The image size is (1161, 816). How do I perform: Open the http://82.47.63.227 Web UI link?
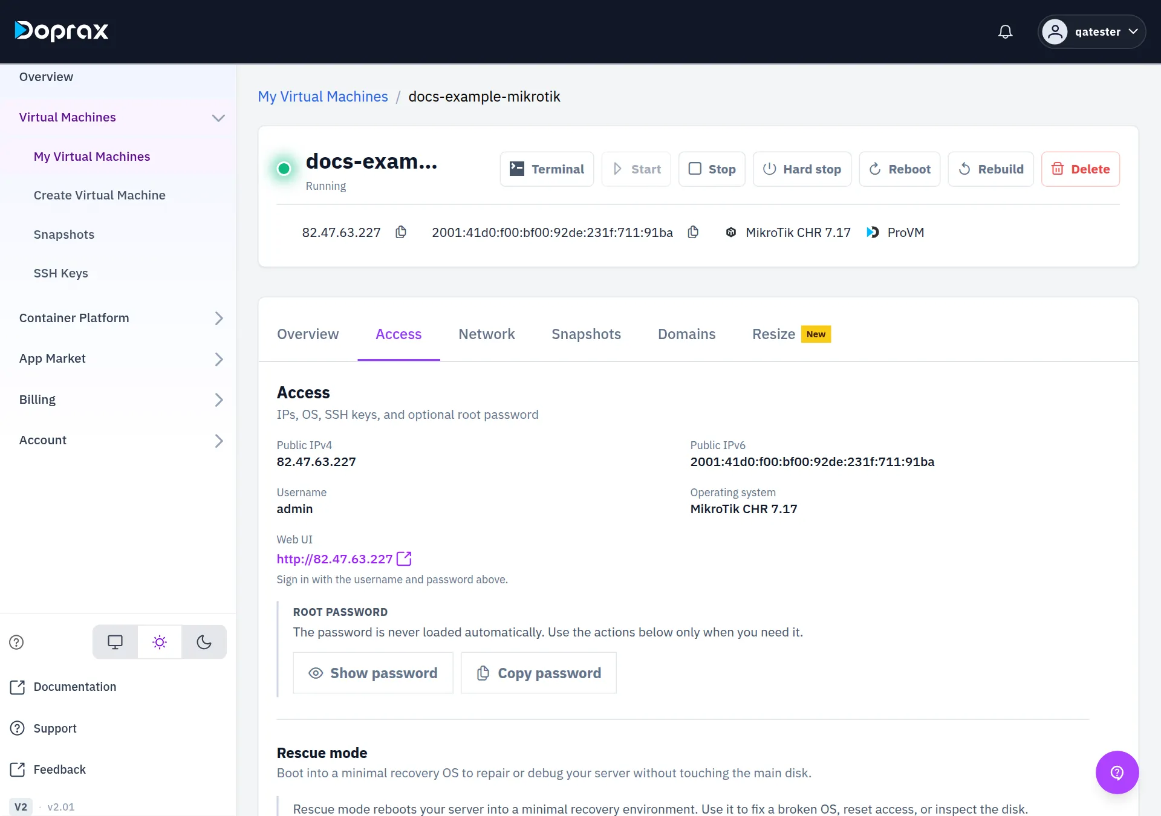click(x=334, y=559)
